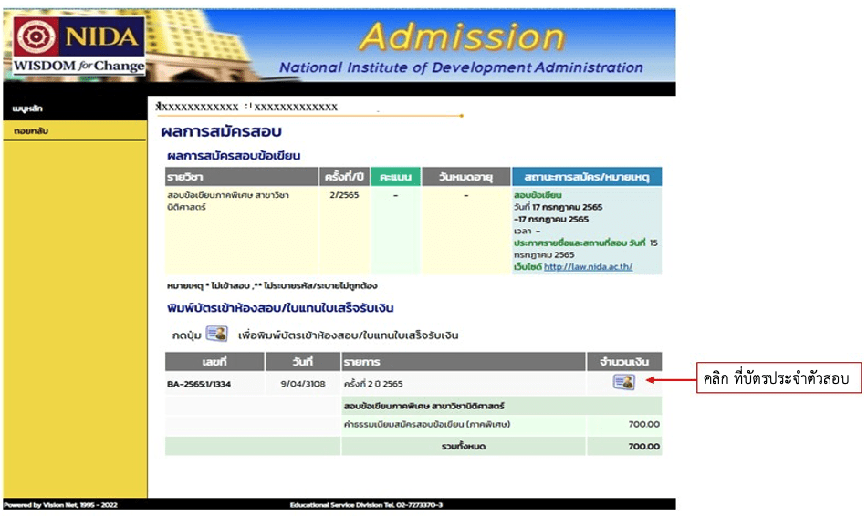
Task: Select ถอยกลับ in the sidebar
Action: [x=31, y=131]
